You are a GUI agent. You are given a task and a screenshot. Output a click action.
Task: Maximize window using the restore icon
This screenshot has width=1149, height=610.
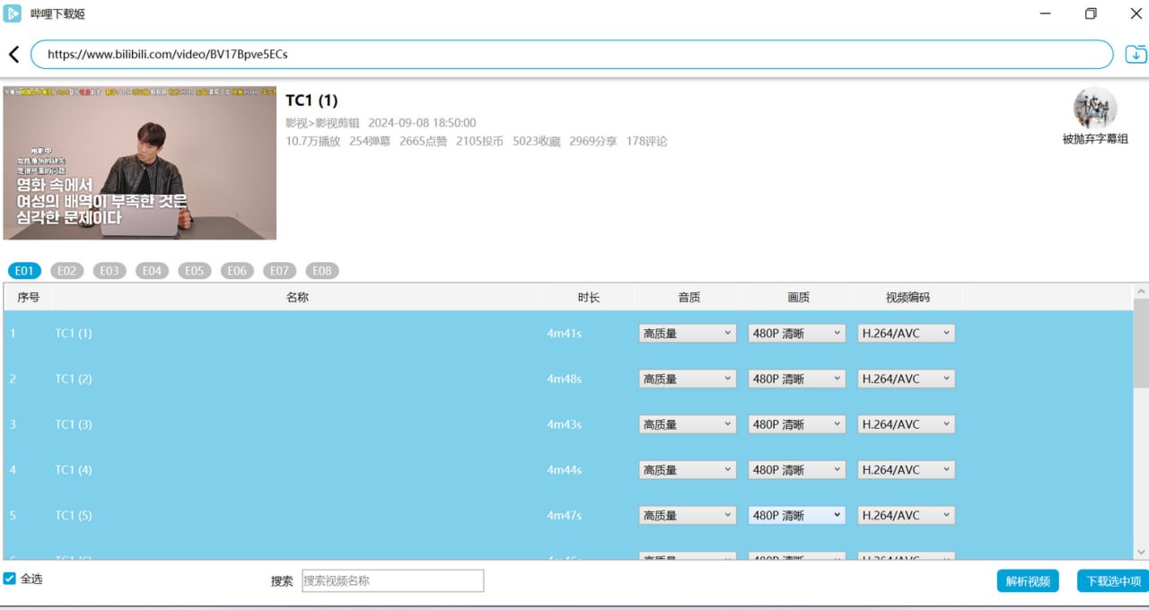pos(1091,13)
